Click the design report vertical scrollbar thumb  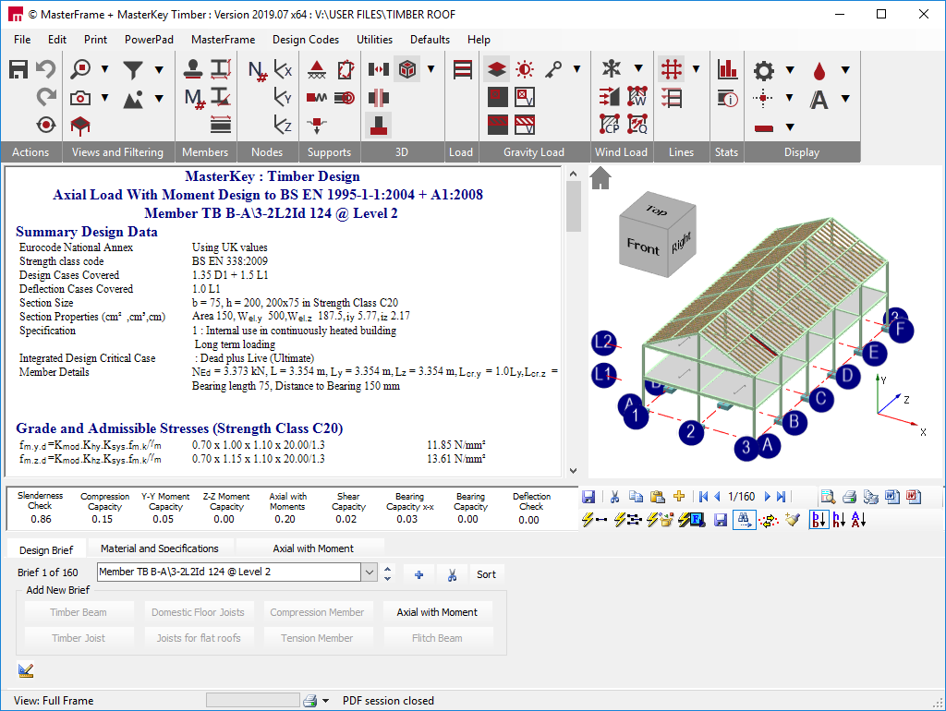574,206
